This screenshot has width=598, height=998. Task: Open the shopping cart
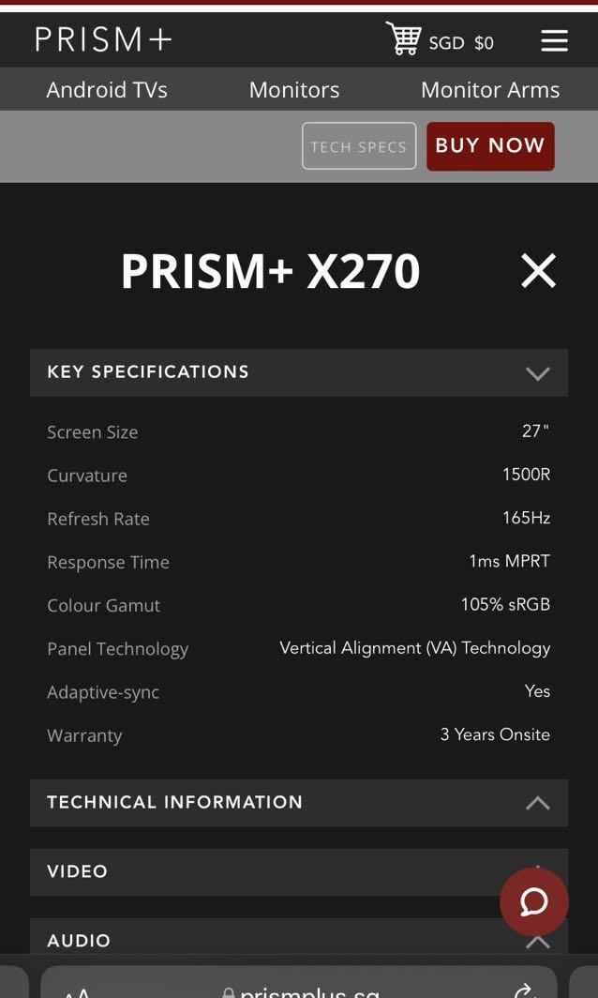(x=404, y=39)
